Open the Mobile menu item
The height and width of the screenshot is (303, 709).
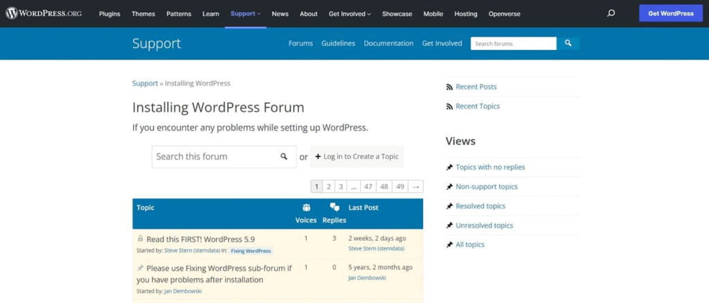[x=433, y=14]
